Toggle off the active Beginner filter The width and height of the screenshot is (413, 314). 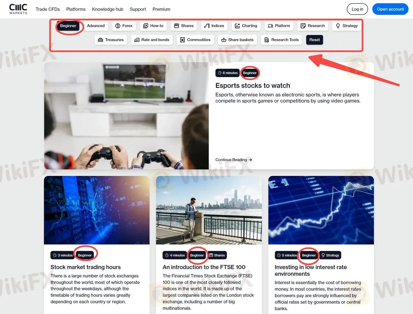(x=68, y=26)
